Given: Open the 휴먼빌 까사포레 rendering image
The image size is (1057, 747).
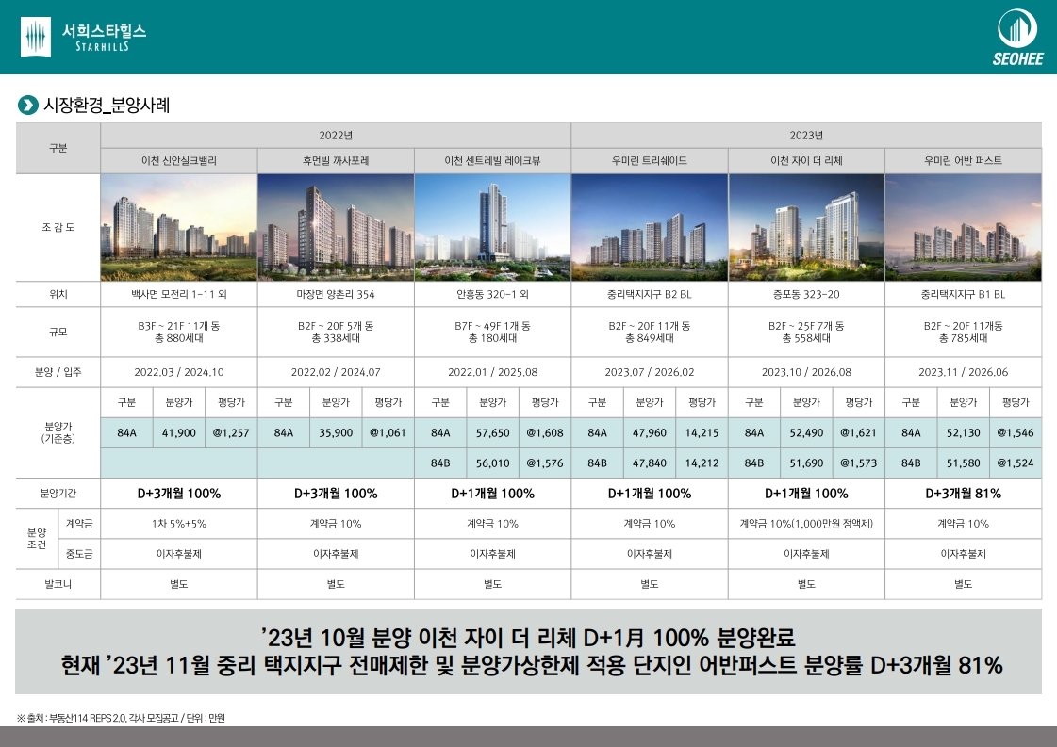Looking at the screenshot, I should coord(336,228).
